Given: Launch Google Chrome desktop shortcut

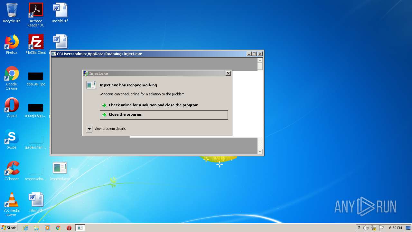Looking at the screenshot, I should (x=12, y=78).
